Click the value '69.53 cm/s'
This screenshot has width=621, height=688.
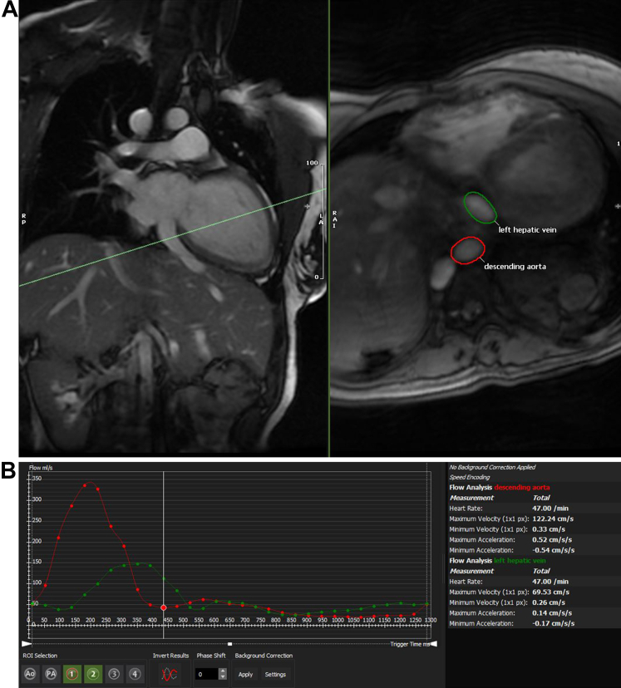coord(551,592)
